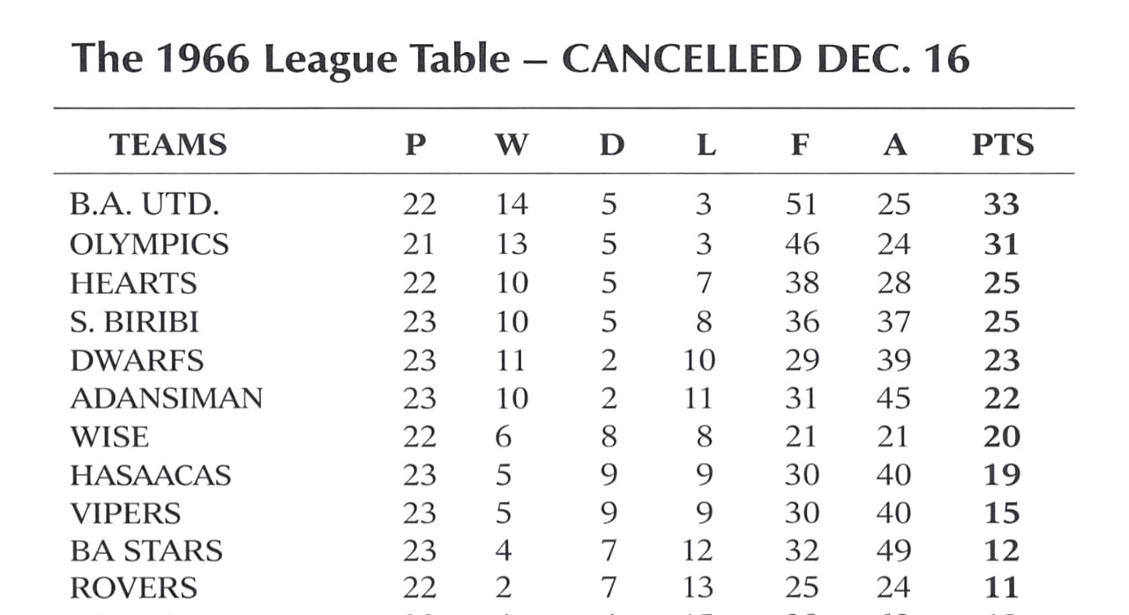1129x615 pixels.
Task: Select the HEARTS team name
Action: click(x=133, y=283)
